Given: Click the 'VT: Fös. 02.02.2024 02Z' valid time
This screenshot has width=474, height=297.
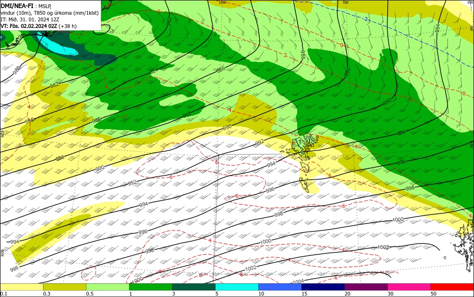Looking at the screenshot, I should tap(29, 26).
